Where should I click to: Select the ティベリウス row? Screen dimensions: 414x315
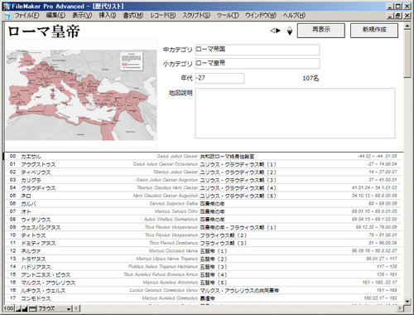204,172
